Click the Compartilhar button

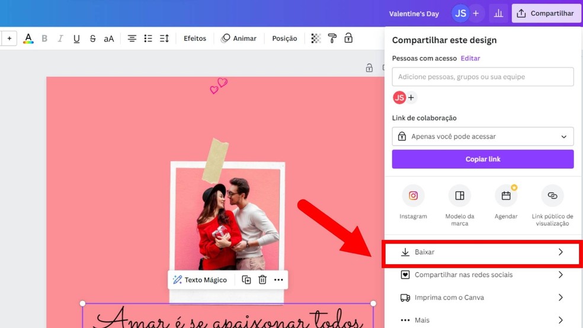pos(546,14)
